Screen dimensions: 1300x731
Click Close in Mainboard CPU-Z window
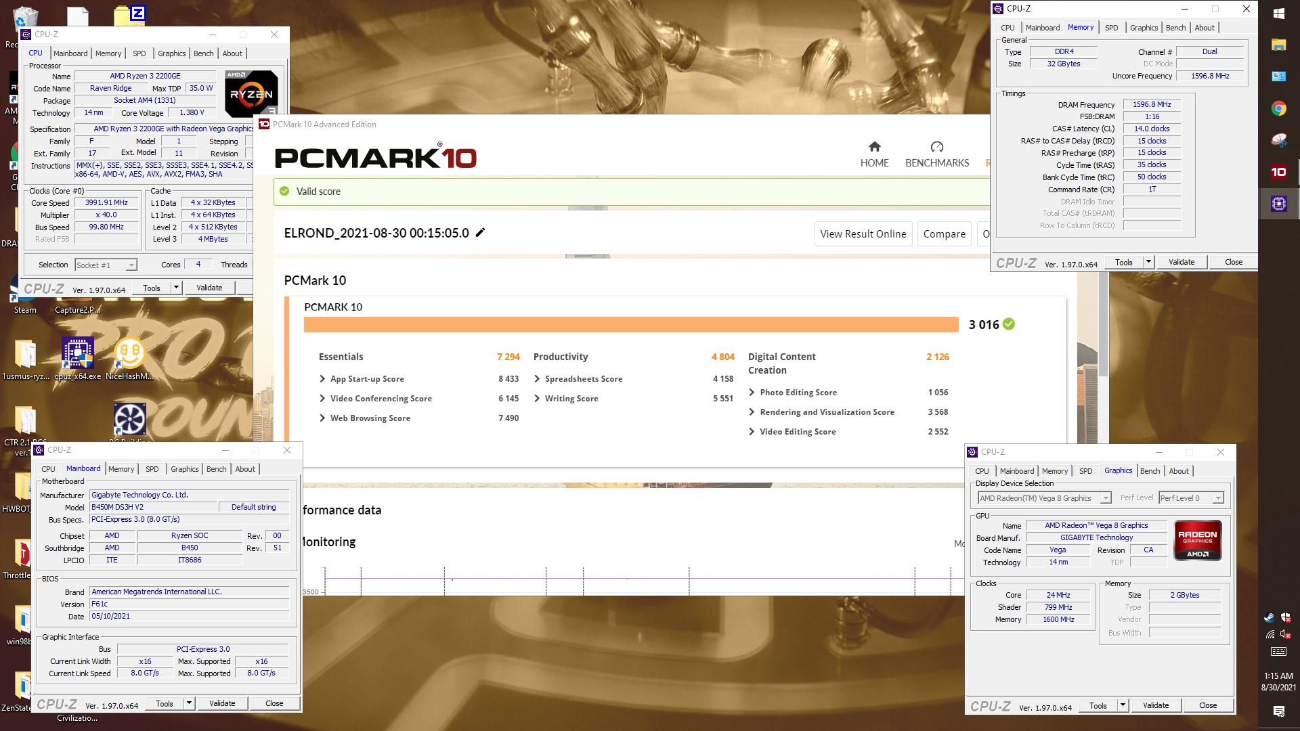(x=274, y=703)
